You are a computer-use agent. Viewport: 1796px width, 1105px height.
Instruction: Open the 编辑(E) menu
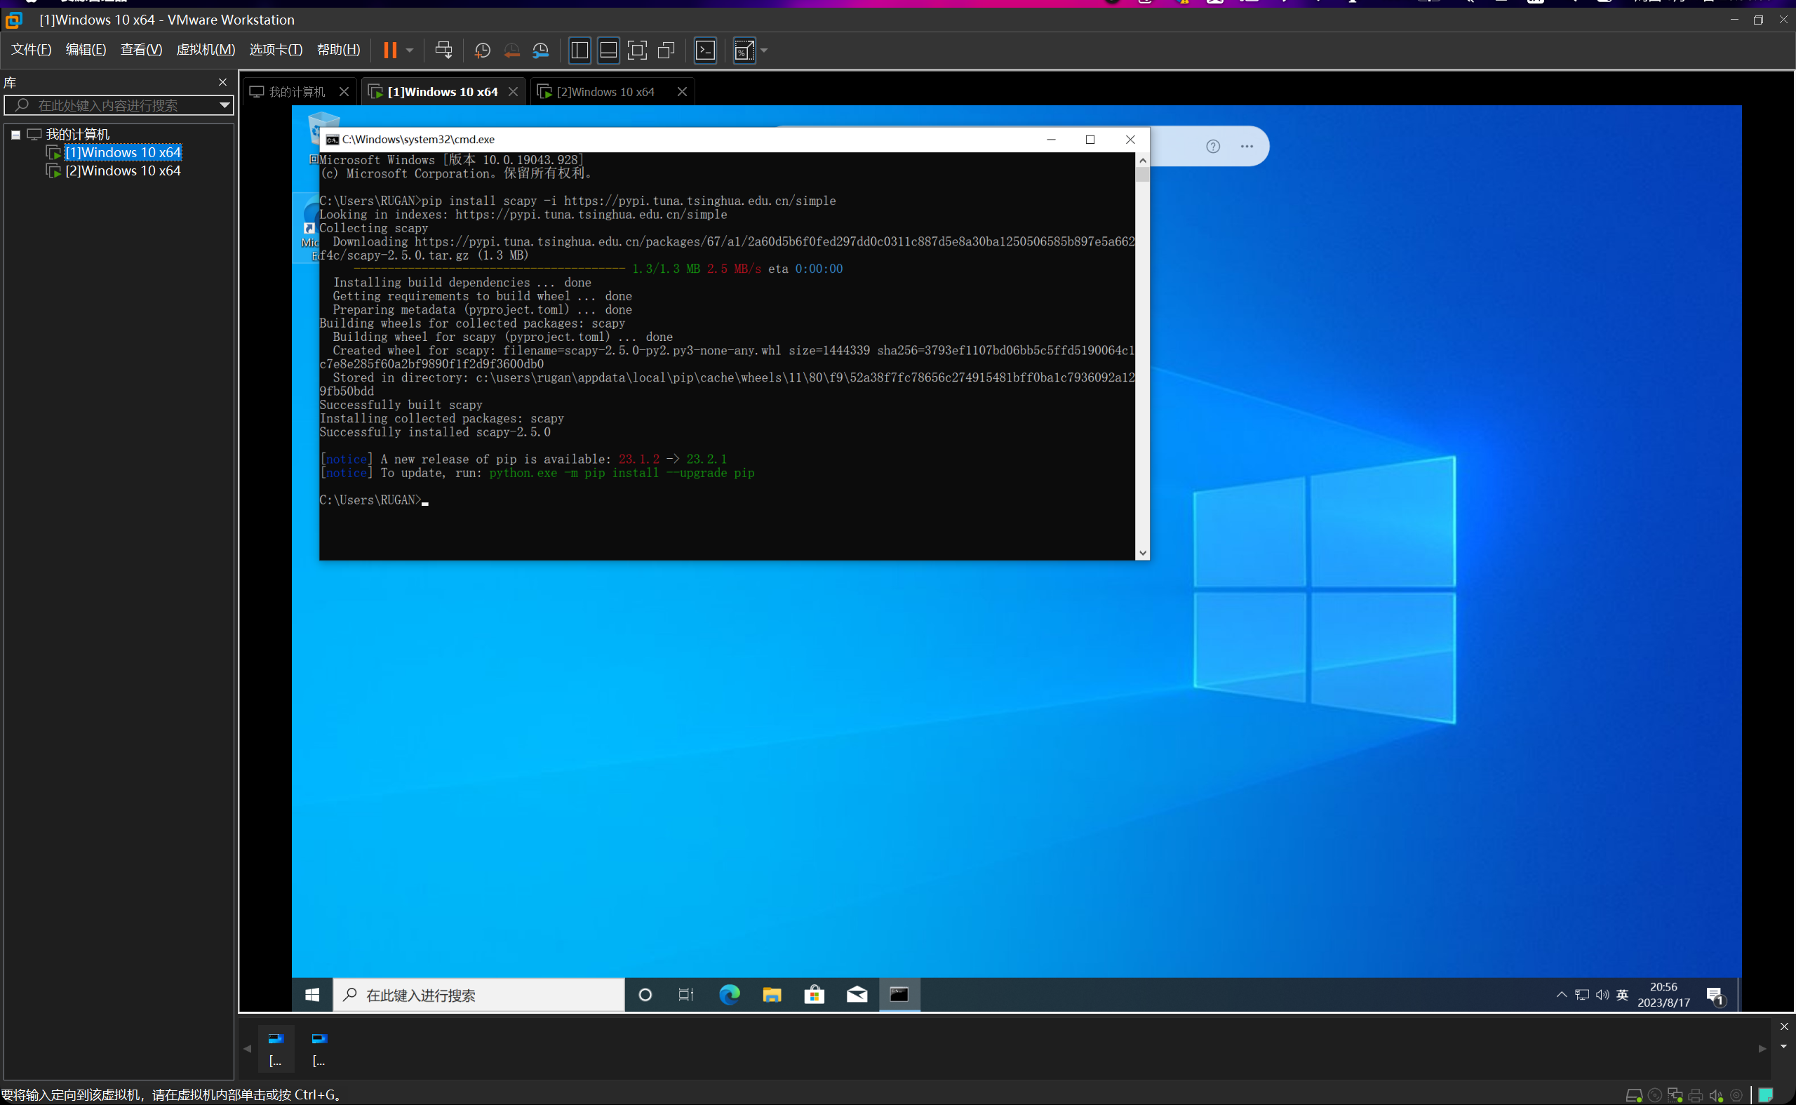pyautogui.click(x=86, y=49)
